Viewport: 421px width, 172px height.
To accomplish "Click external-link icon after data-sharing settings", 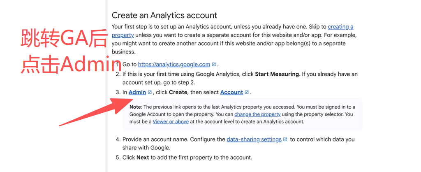I will 285,139.
